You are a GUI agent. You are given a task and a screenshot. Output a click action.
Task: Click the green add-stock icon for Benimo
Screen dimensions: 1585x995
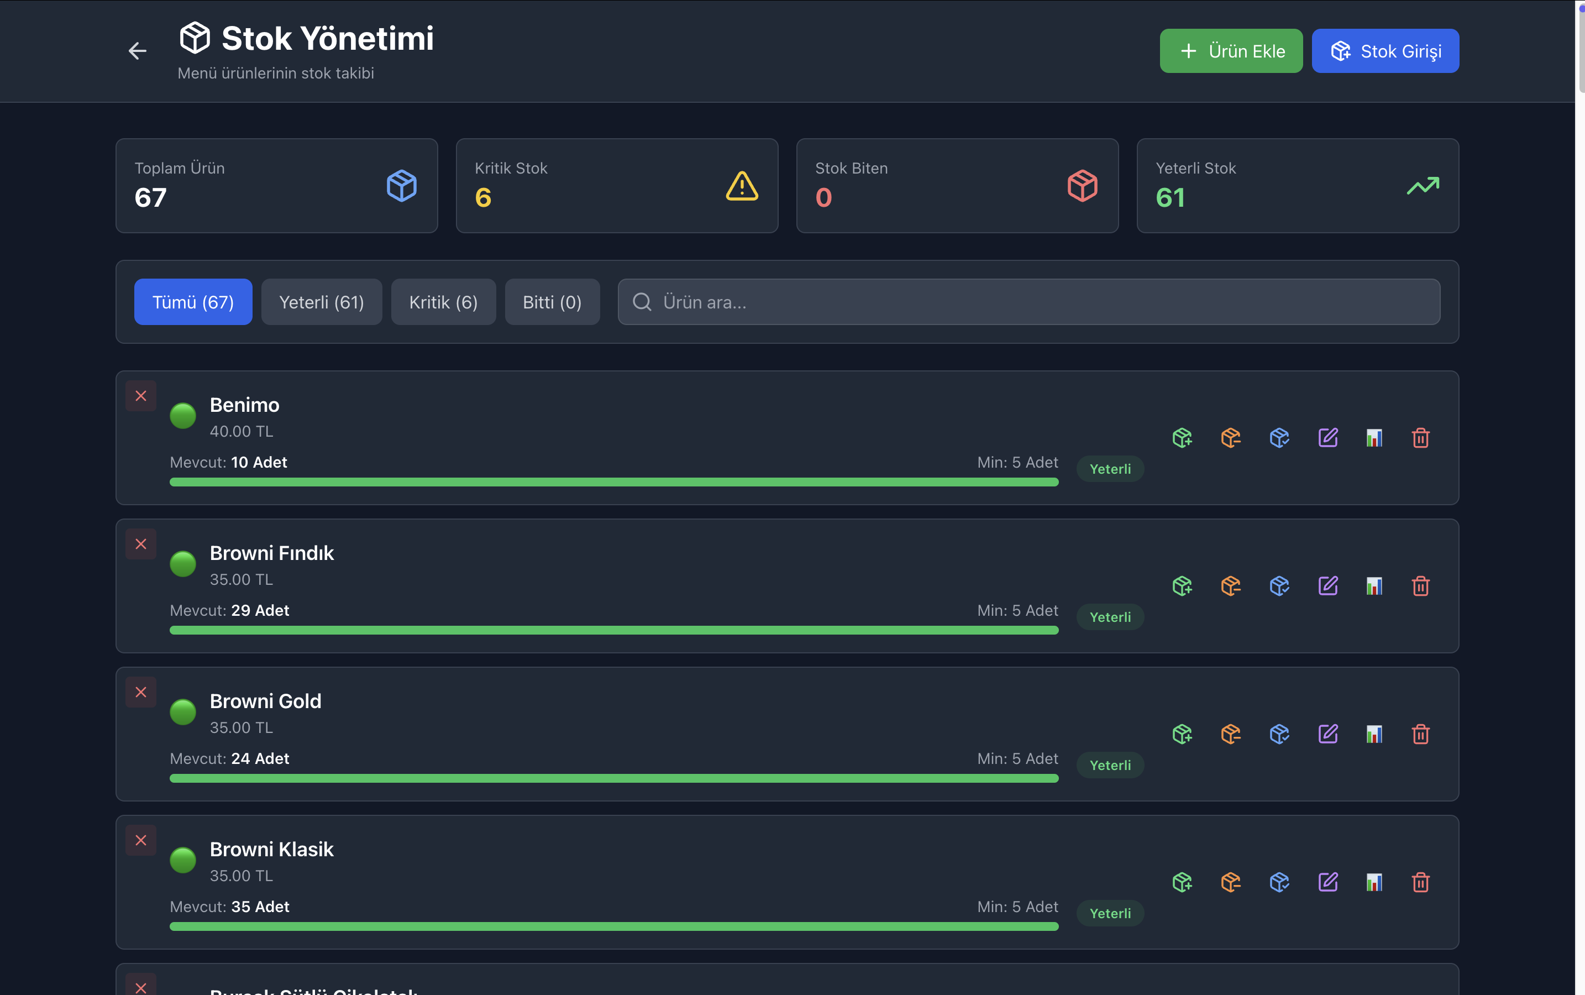1182,438
